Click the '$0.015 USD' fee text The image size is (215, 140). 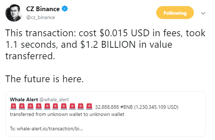124,33
